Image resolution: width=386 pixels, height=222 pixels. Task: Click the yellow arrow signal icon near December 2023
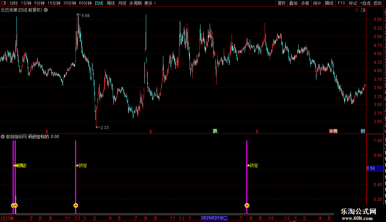coord(76,206)
